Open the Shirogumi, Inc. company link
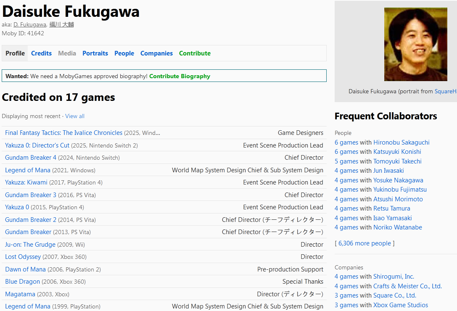 394,276
